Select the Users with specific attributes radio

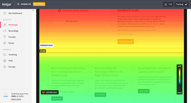point(59,11)
